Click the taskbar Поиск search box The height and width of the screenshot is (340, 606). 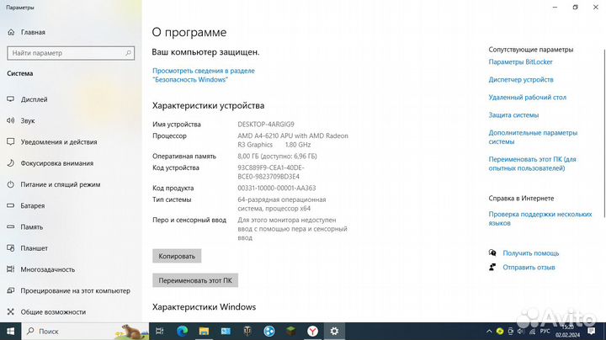85,331
